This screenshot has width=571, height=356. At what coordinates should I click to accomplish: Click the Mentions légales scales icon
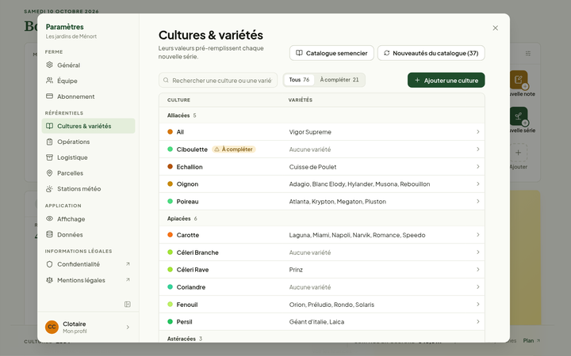[x=49, y=280]
